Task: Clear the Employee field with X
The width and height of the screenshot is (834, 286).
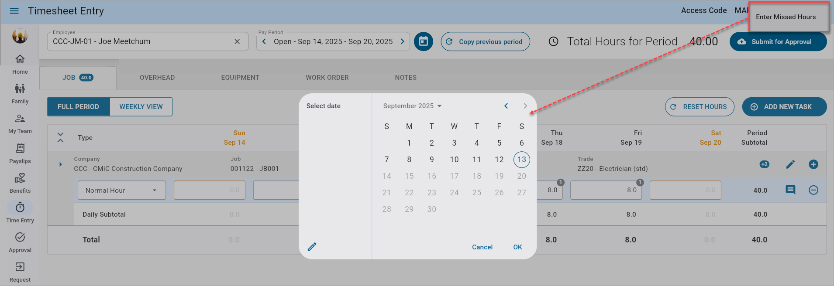Action: pyautogui.click(x=237, y=41)
